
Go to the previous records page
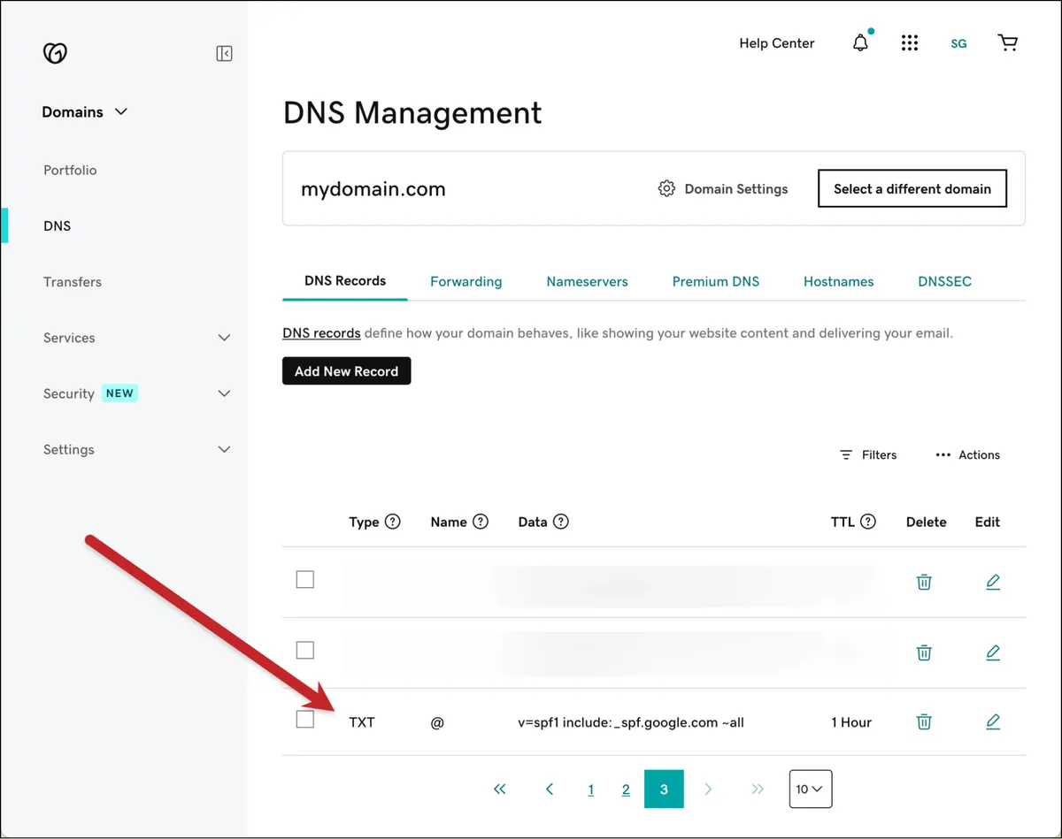[550, 789]
